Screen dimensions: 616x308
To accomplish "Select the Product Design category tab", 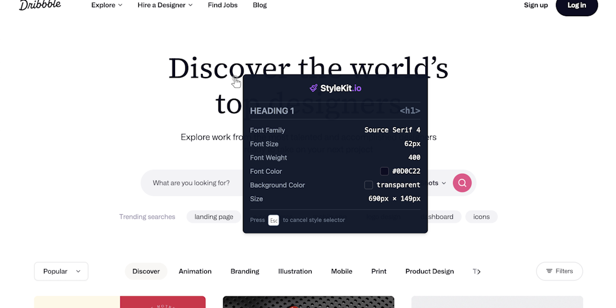I will (x=430, y=271).
